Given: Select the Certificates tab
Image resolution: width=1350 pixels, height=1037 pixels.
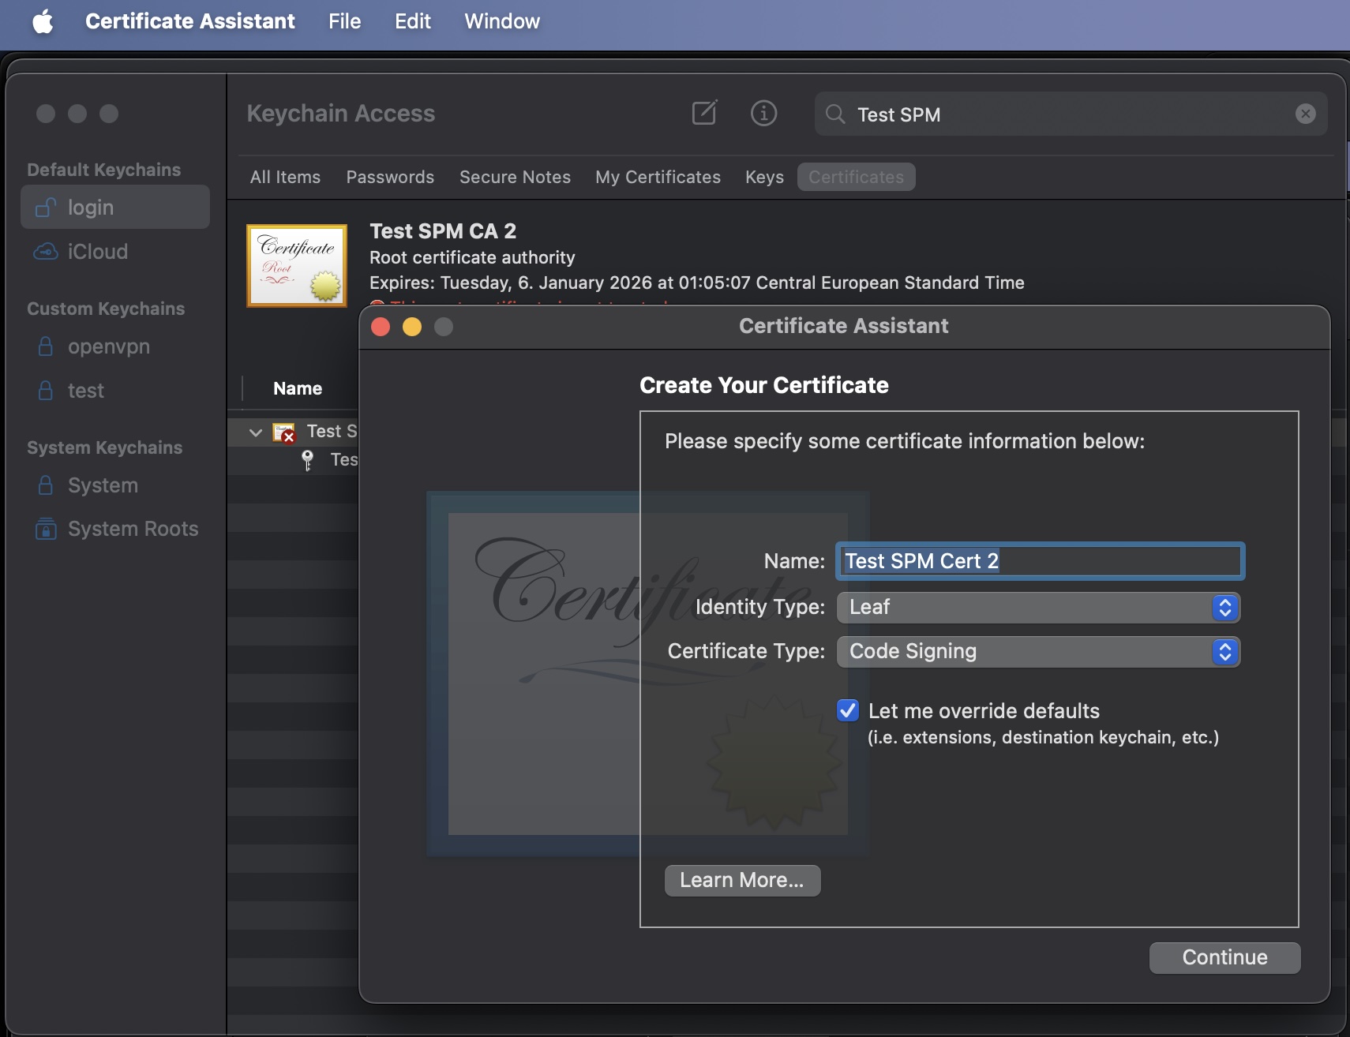Looking at the screenshot, I should [x=856, y=177].
